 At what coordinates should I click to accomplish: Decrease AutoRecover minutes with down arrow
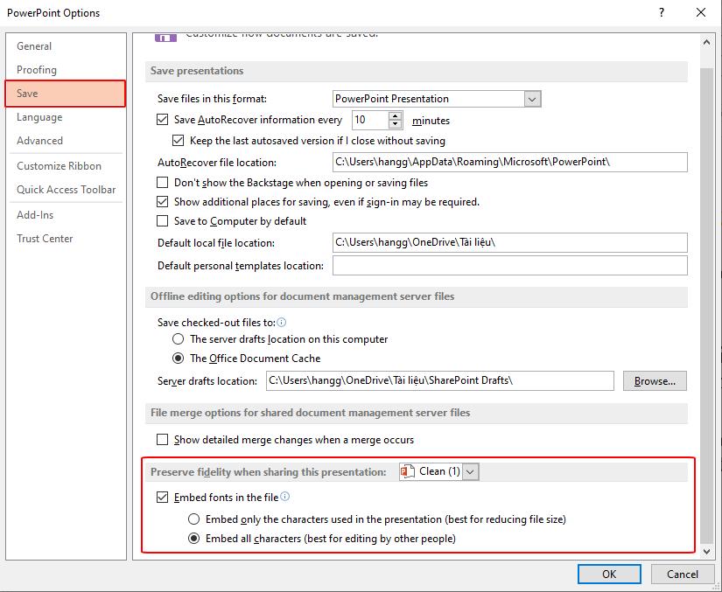[x=396, y=124]
